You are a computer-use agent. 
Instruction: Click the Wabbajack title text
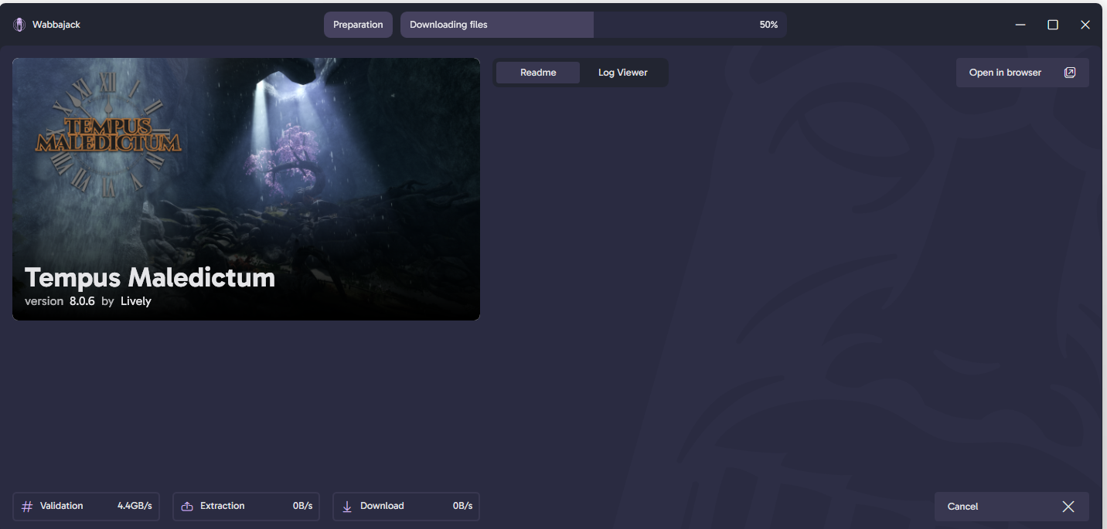coord(56,25)
